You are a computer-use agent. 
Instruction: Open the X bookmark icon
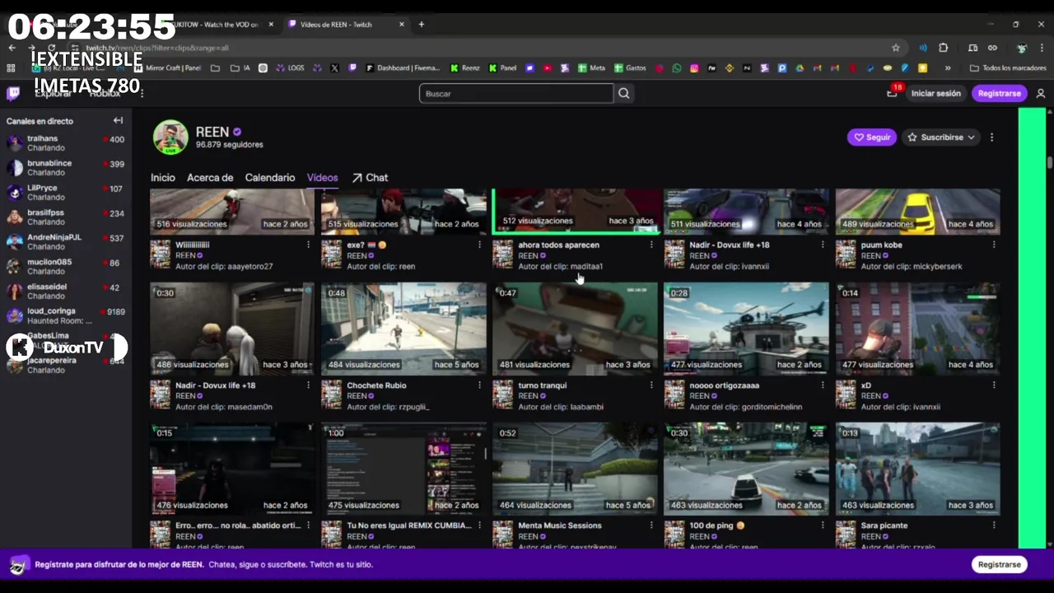click(x=334, y=68)
